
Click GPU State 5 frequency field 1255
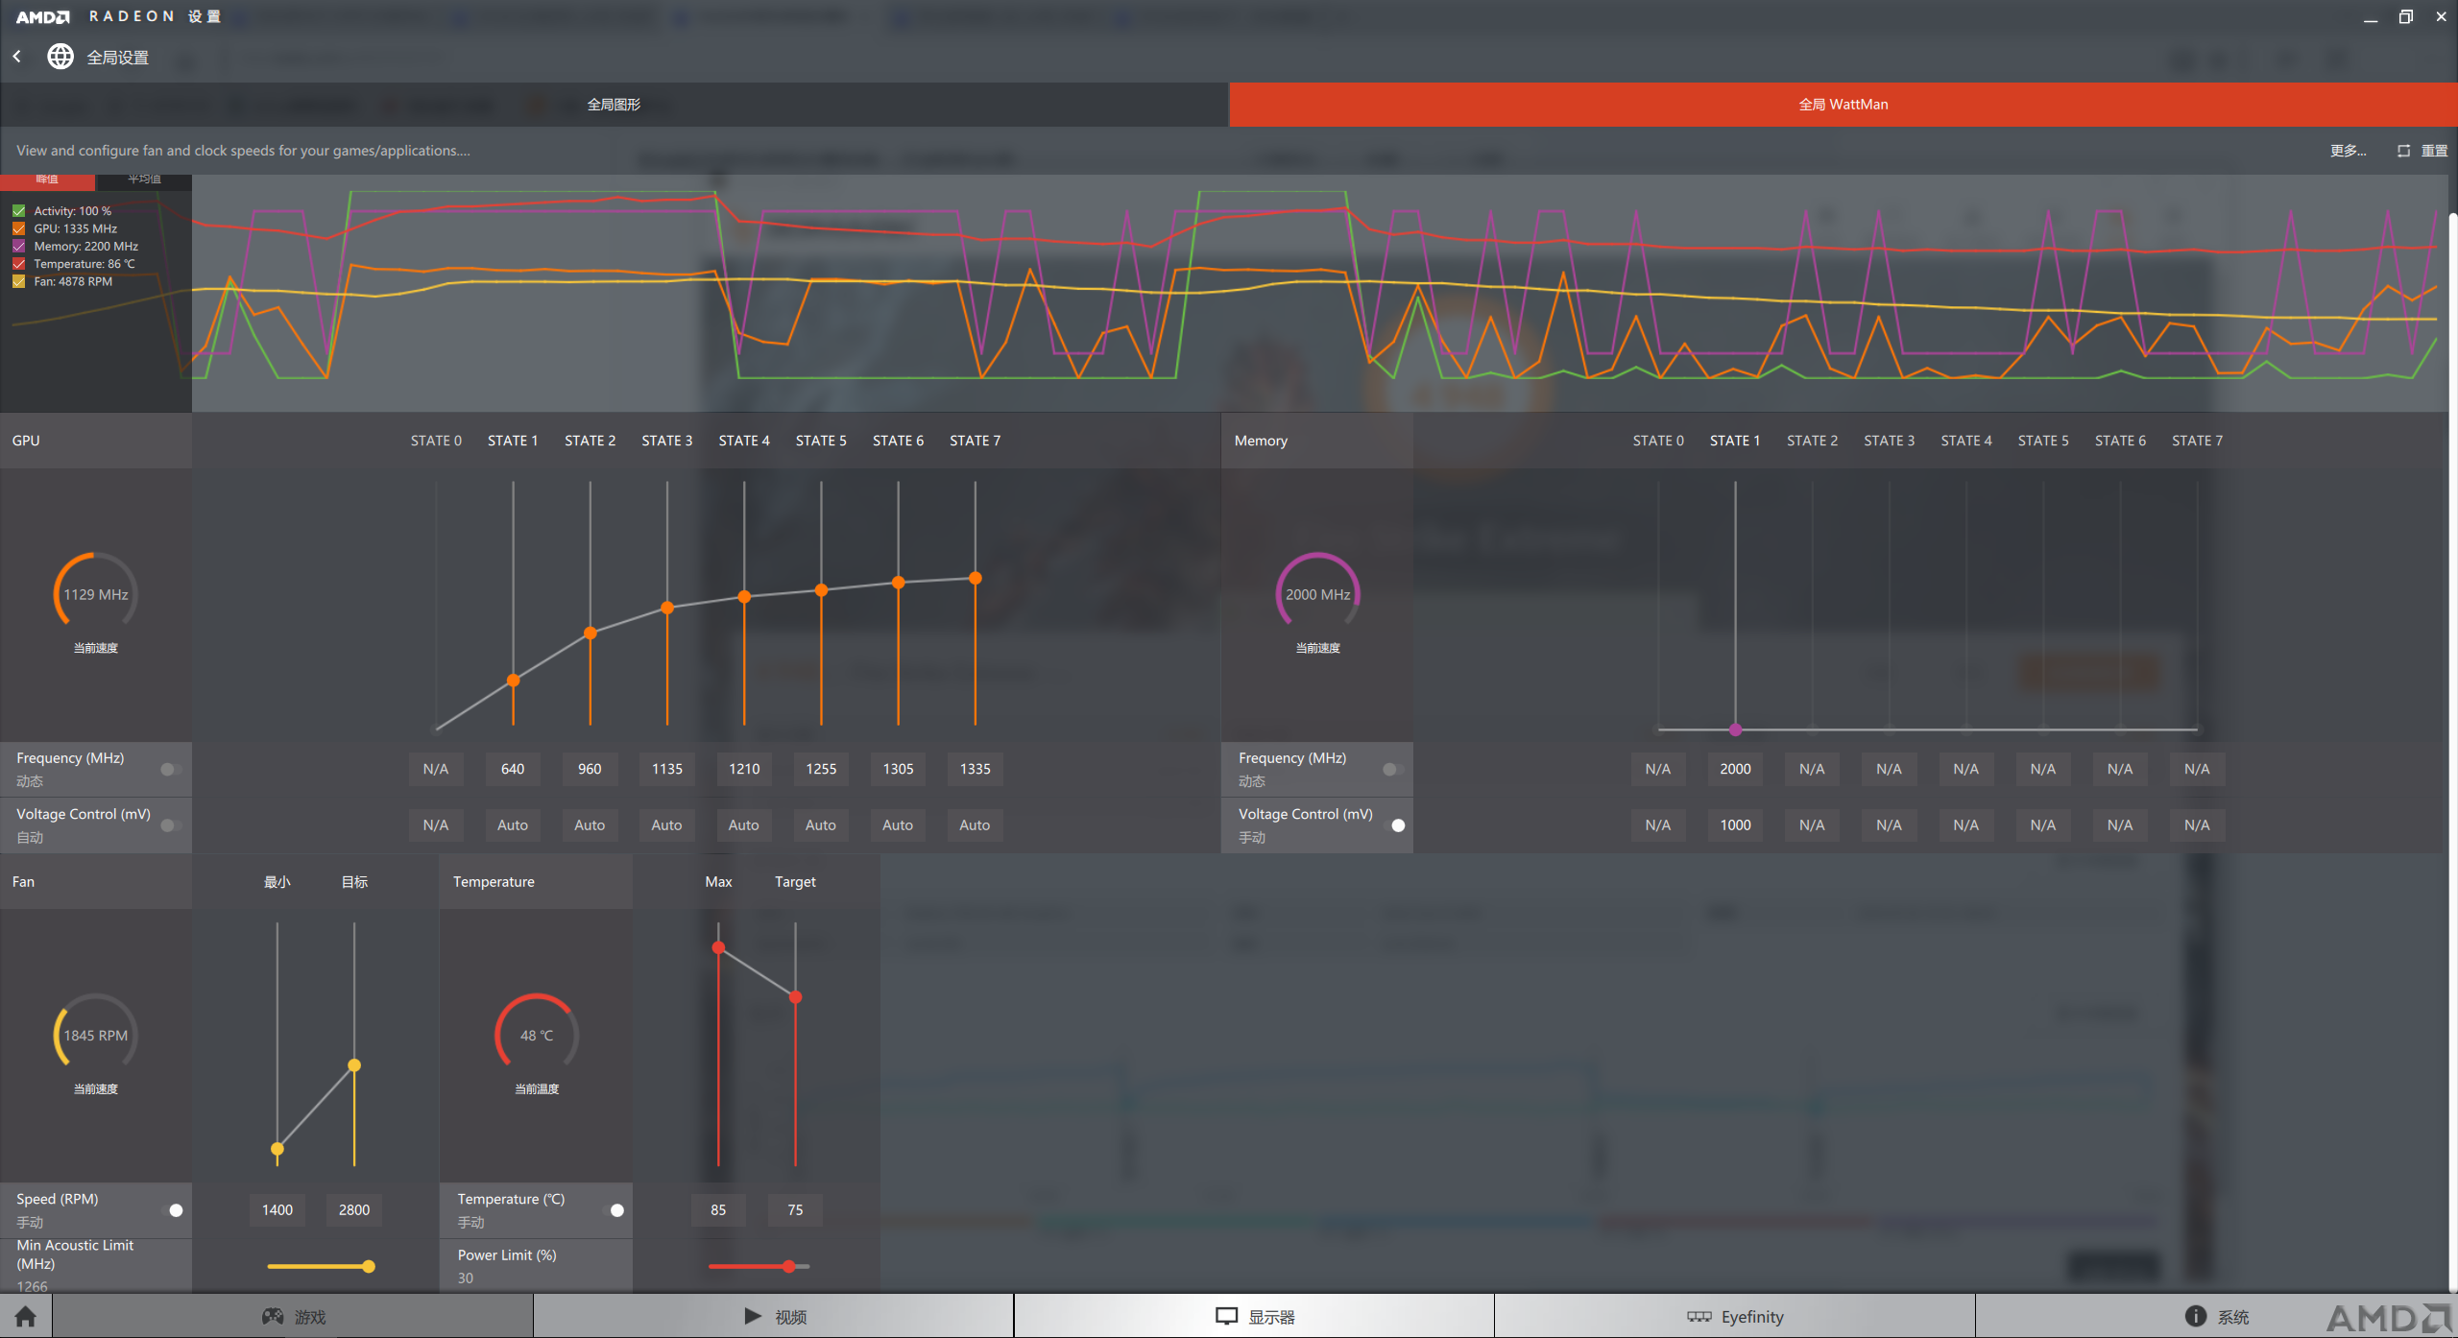tap(821, 769)
